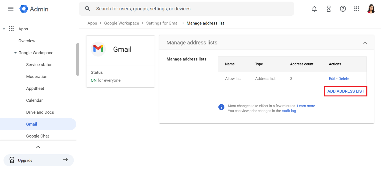Open the tasks hourglass icon
Viewport: 381px width, 170px height.
[x=329, y=9]
